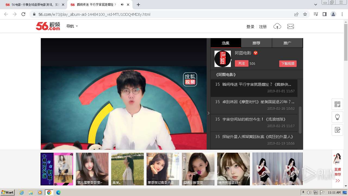The width and height of the screenshot is (348, 196).
Task: Click the red 关注 follow button
Action: click(241, 63)
